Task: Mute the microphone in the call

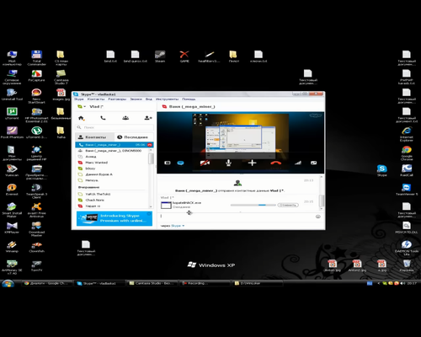Action: click(228, 163)
